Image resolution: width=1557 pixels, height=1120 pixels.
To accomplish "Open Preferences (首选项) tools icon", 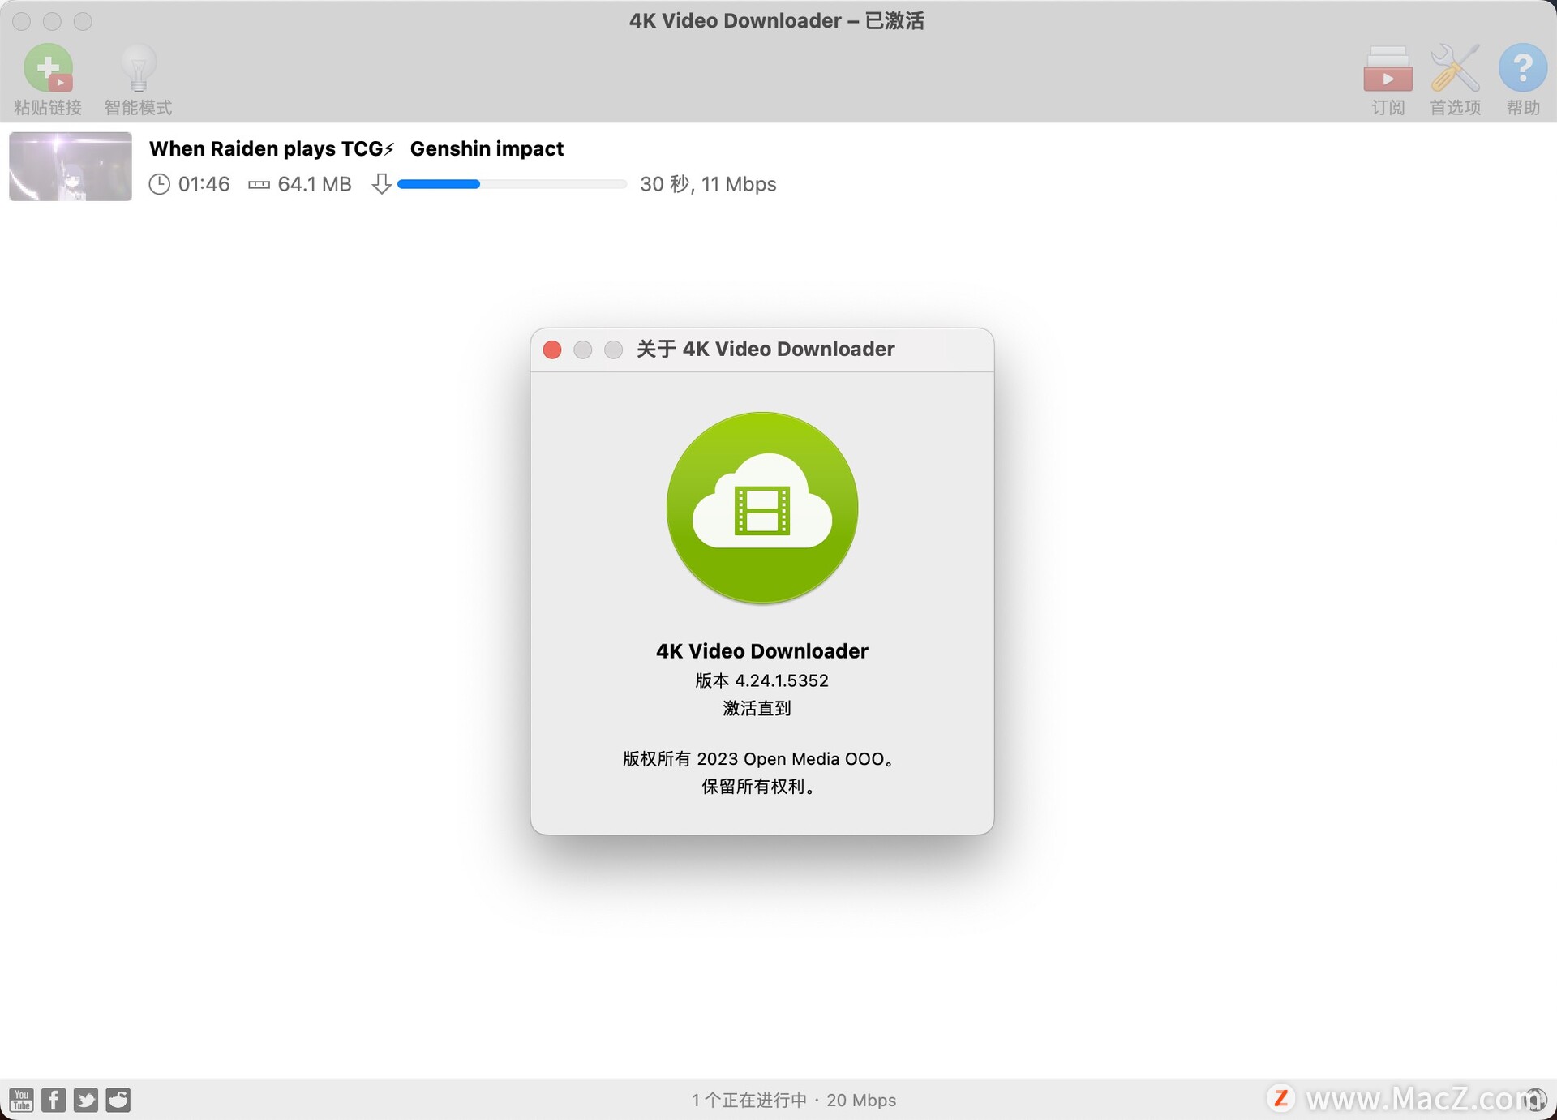I will pyautogui.click(x=1455, y=69).
